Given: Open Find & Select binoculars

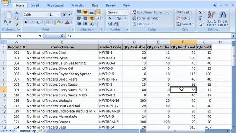Looking at the screenshot, I should 223,18.
